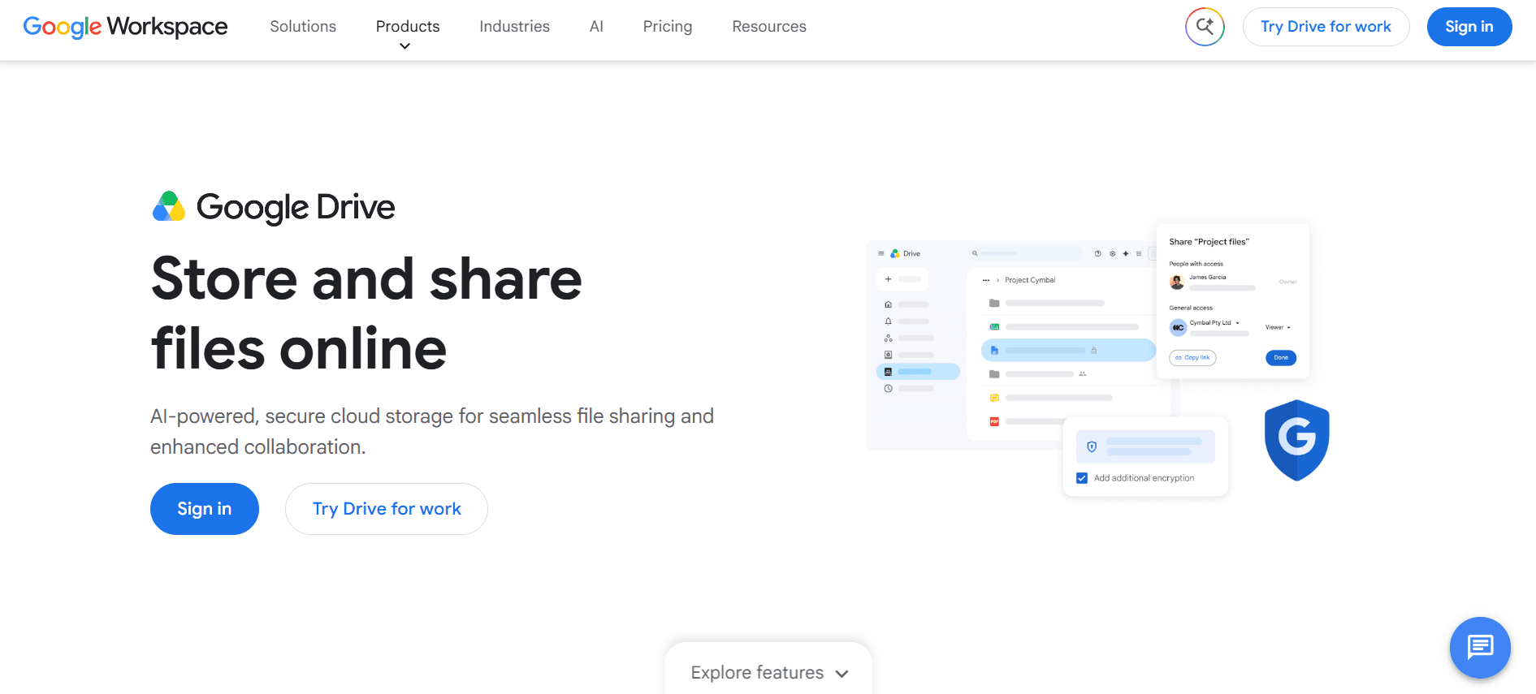Click the plus New button in illustration

click(x=902, y=279)
